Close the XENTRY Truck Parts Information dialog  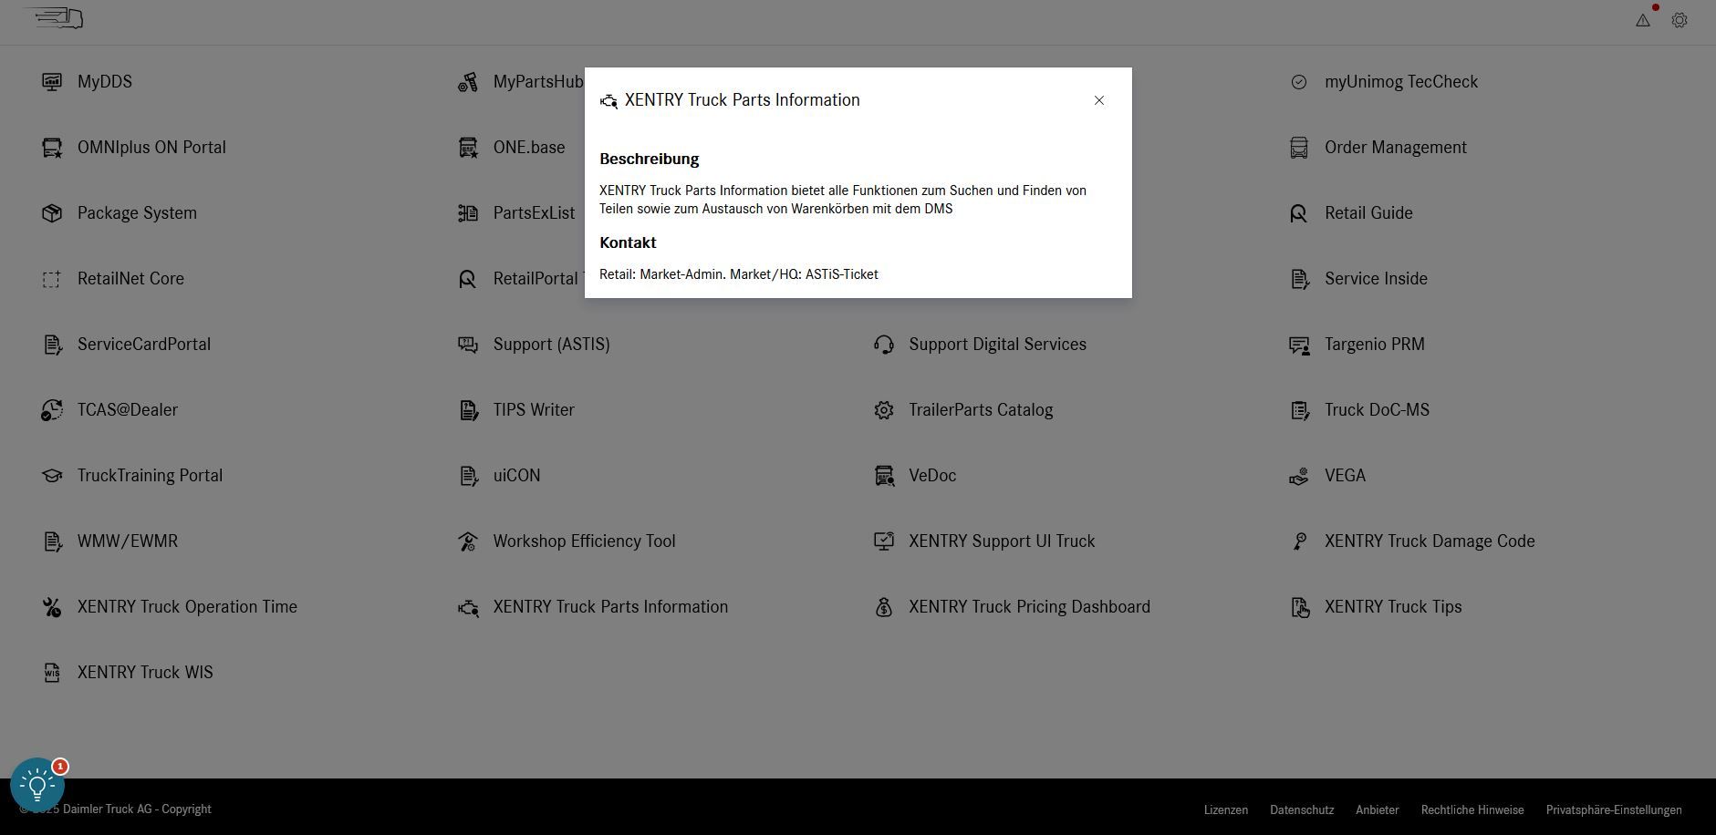click(x=1099, y=100)
